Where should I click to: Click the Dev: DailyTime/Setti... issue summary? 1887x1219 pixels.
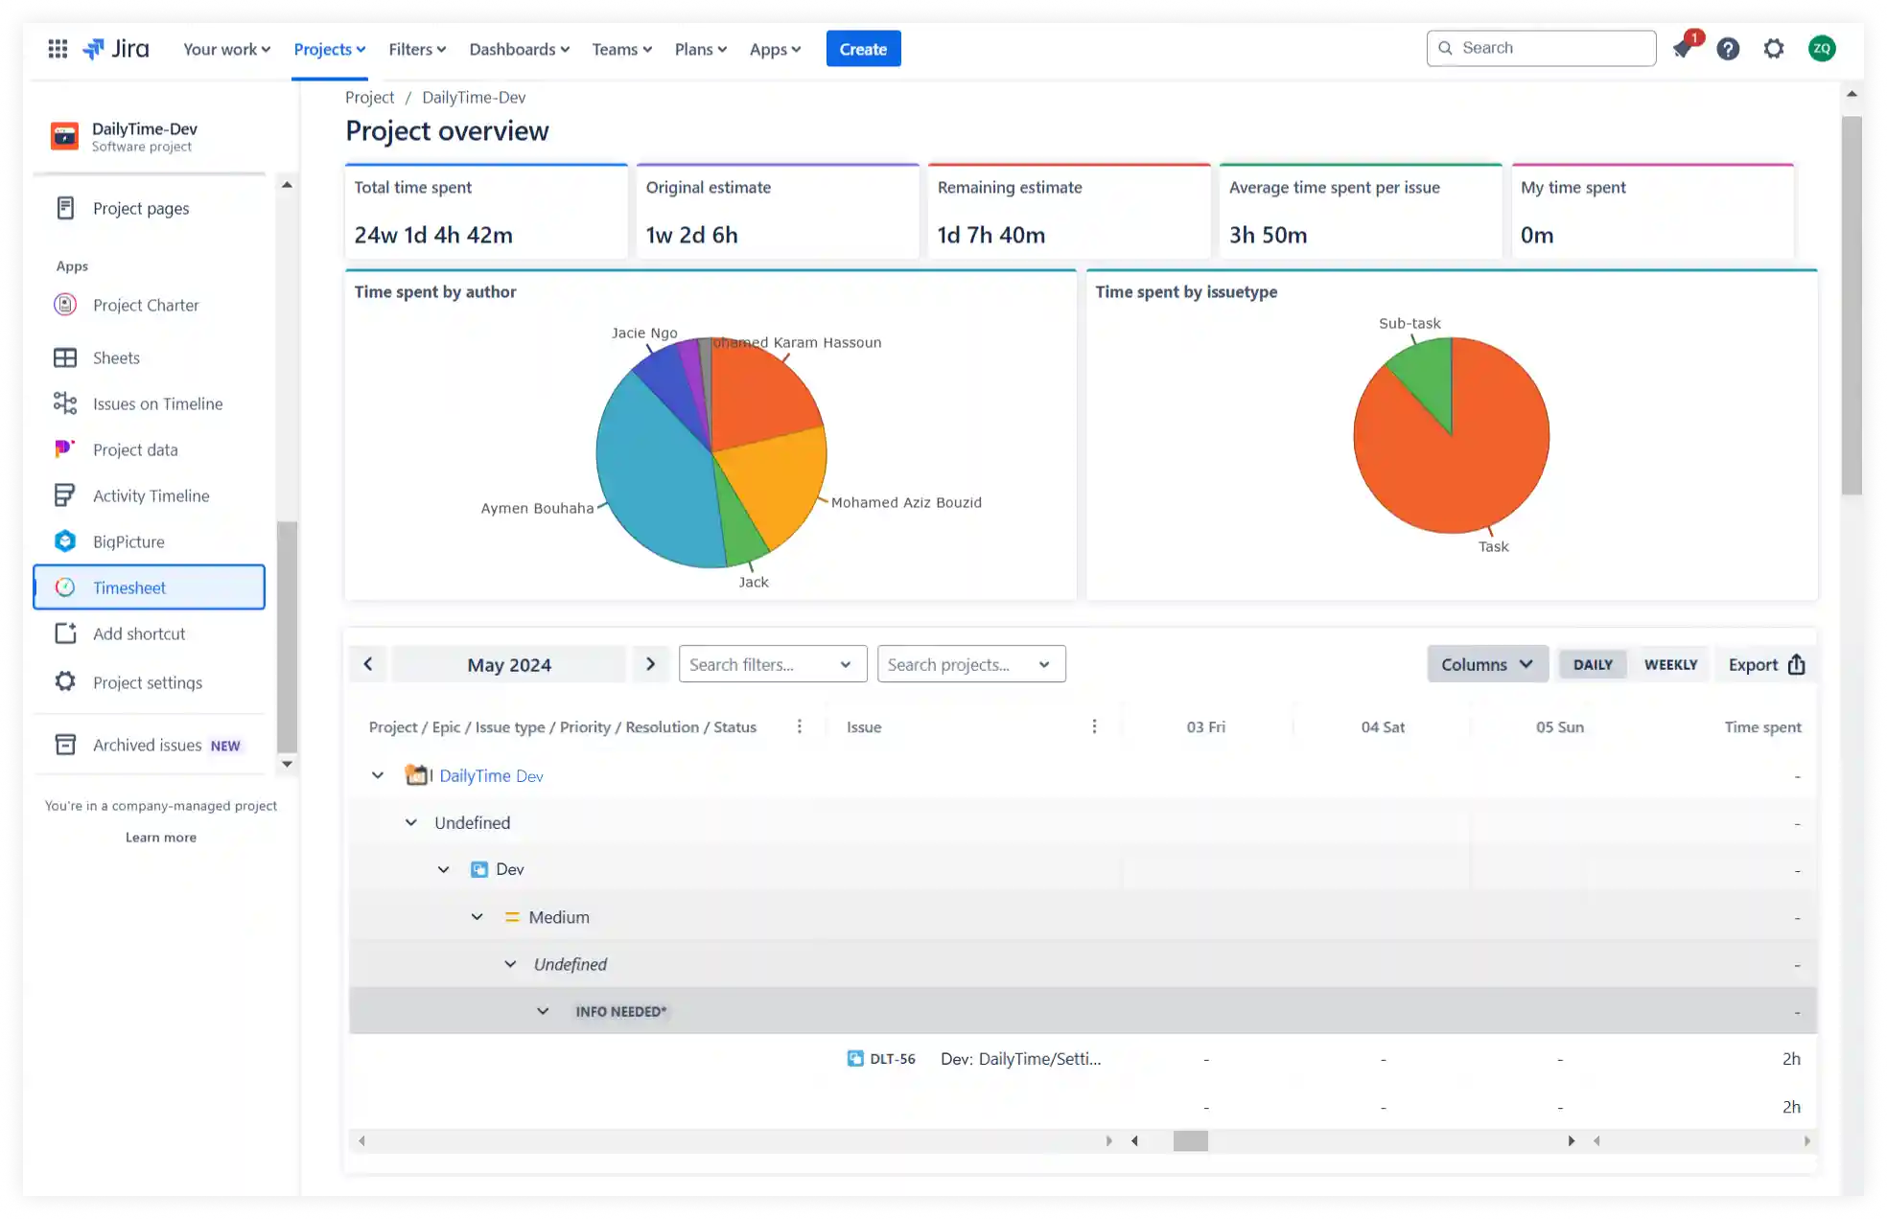tap(1020, 1058)
